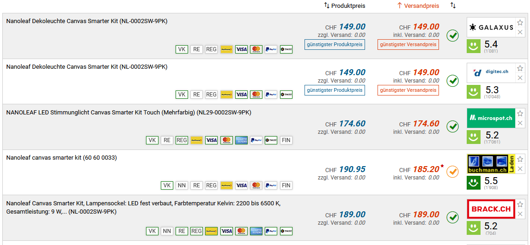This screenshot has width=530, height=245.
Task: Click the star beside the BRACK.CH logo
Action: [x=520, y=204]
